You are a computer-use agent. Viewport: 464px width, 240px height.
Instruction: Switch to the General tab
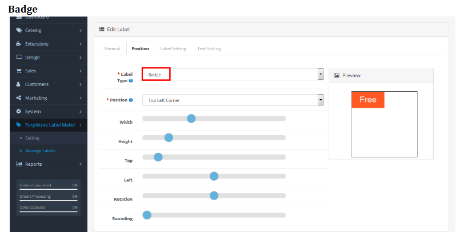point(112,48)
